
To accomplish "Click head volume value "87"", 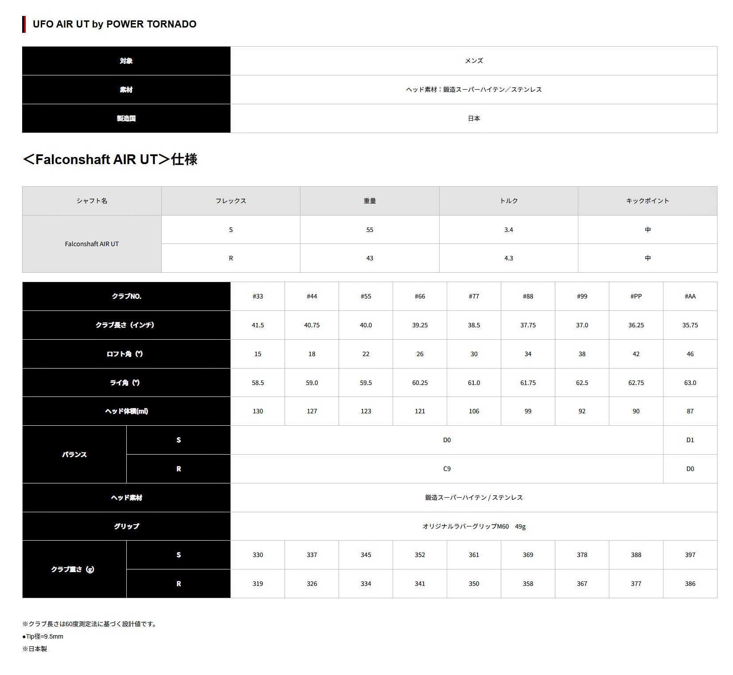I will pyautogui.click(x=690, y=411).
